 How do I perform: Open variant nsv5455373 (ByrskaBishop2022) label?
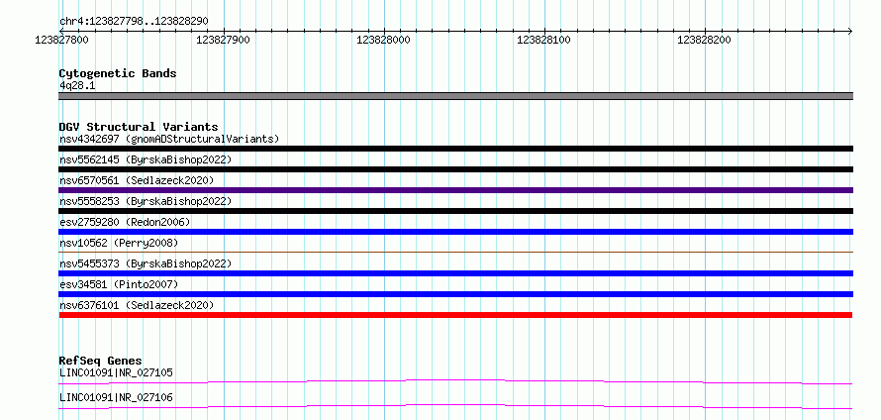click(x=146, y=263)
